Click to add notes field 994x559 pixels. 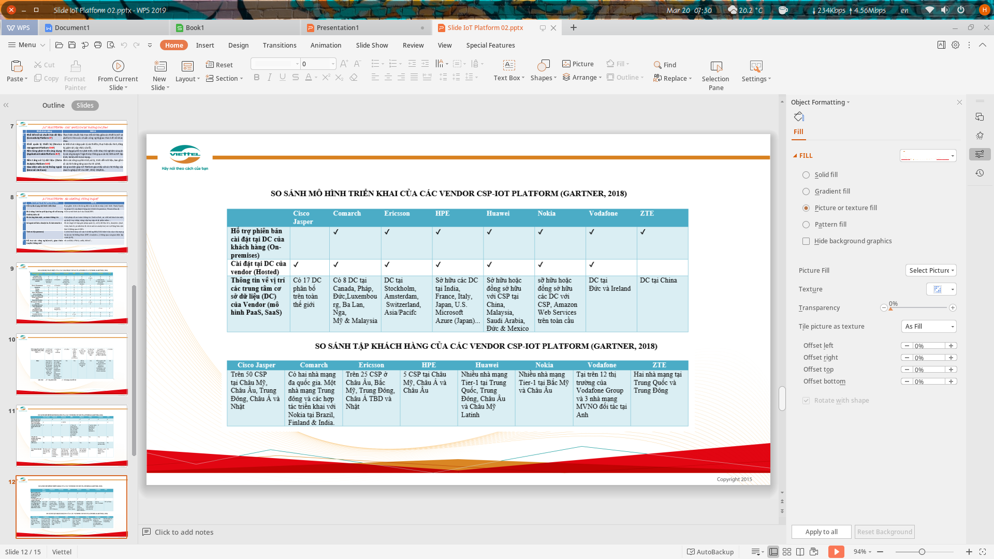[x=184, y=532]
